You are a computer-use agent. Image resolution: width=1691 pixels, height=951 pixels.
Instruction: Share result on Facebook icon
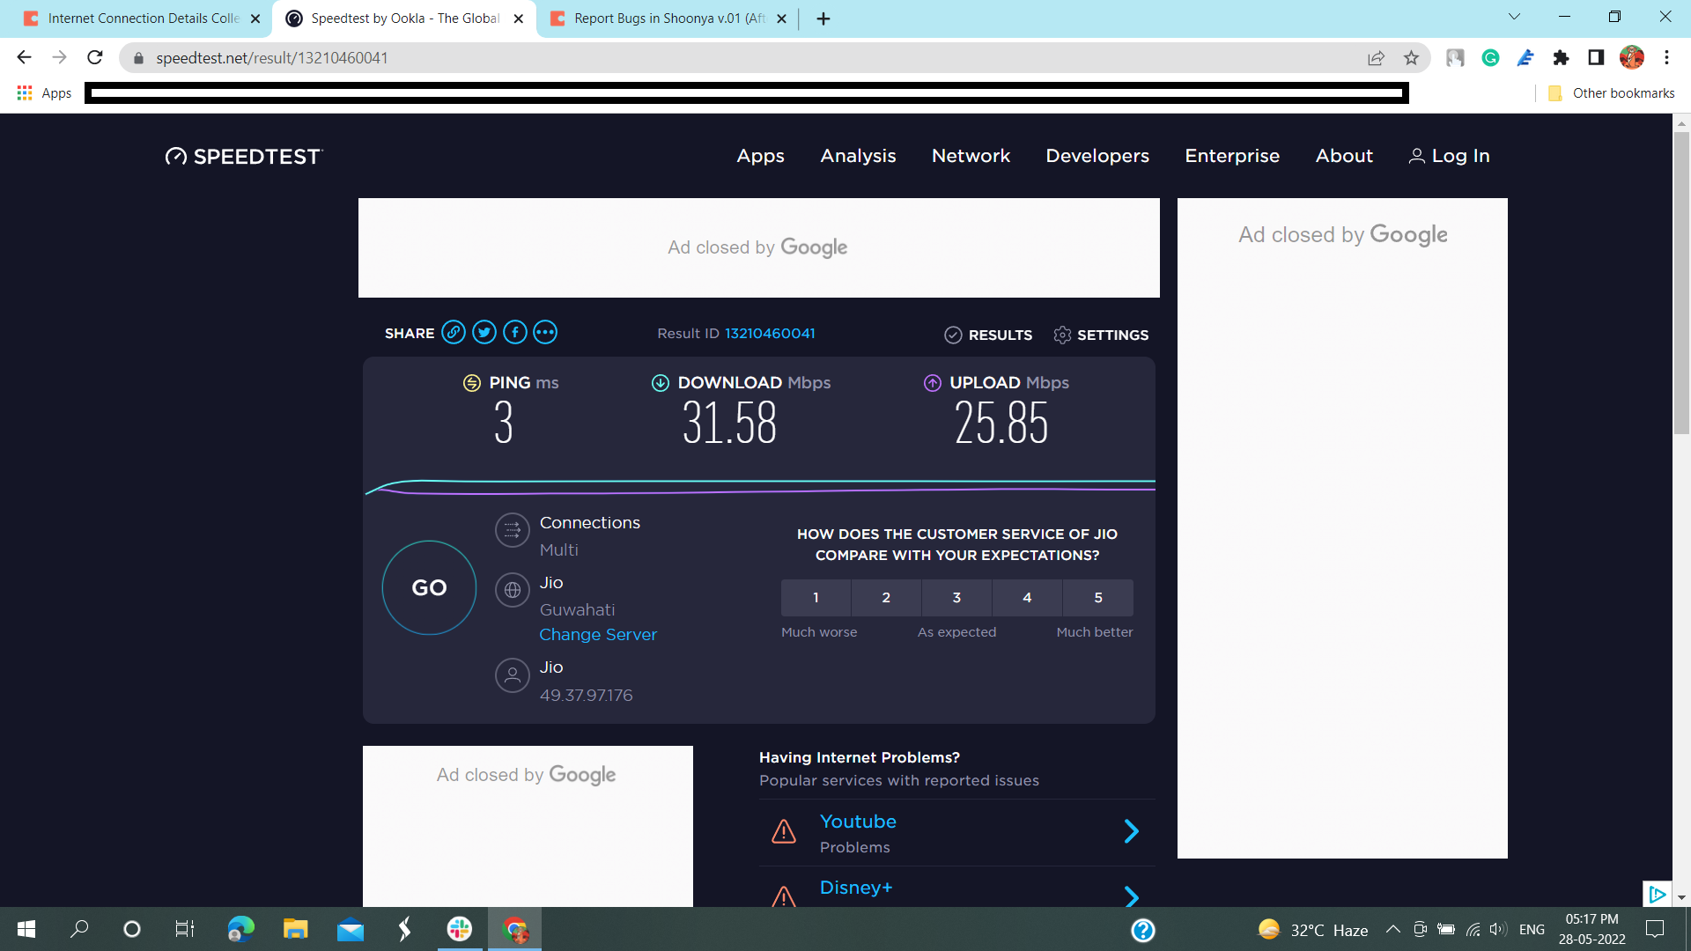coord(515,333)
